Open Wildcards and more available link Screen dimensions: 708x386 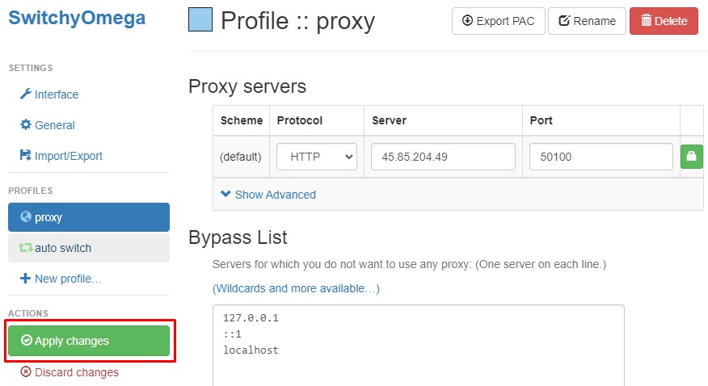(296, 288)
